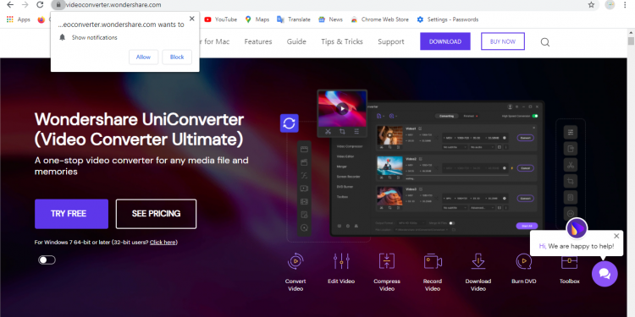Click the browser forward arrow
The height and width of the screenshot is (317, 635).
click(25, 5)
